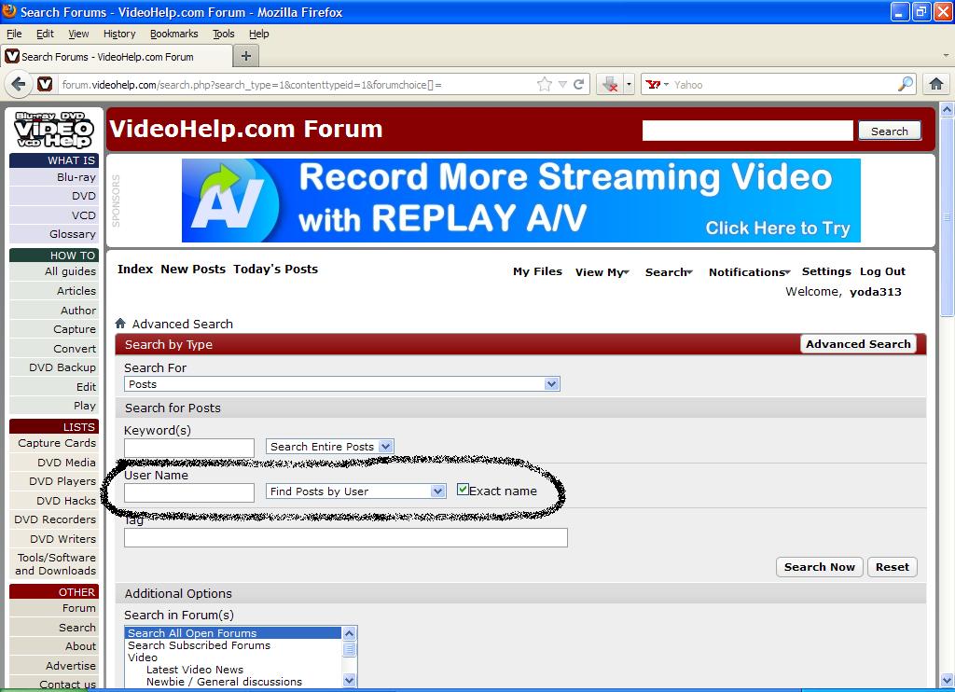
Task: Open the Bookmarks menu
Action: (x=174, y=34)
